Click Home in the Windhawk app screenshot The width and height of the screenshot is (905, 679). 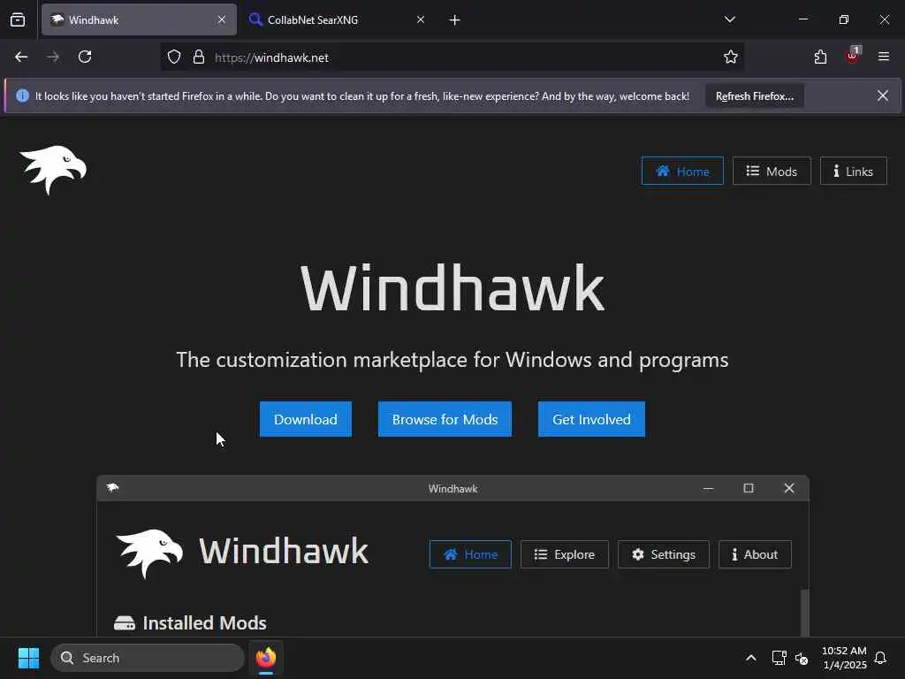470,554
